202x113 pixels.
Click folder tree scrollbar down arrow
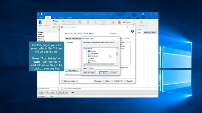point(117,62)
